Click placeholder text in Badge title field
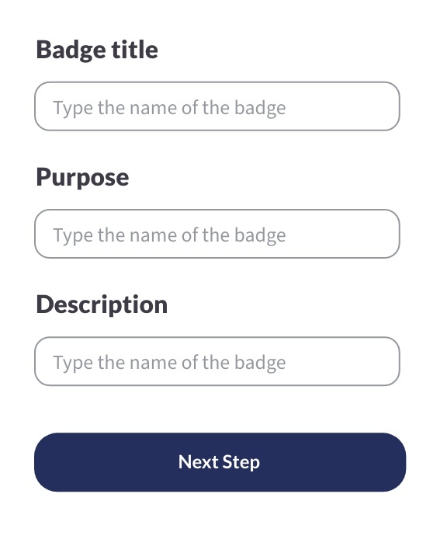This screenshot has width=447, height=553. coord(169,108)
